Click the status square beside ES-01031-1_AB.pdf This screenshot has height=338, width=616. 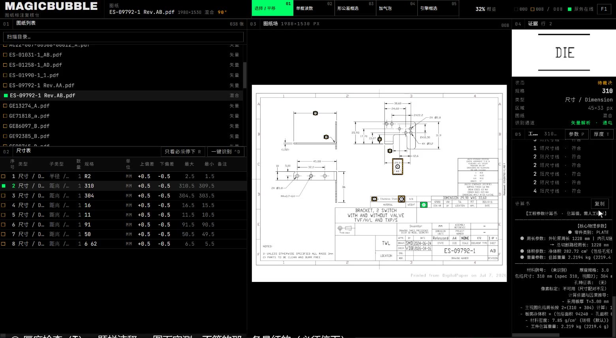coord(5,55)
